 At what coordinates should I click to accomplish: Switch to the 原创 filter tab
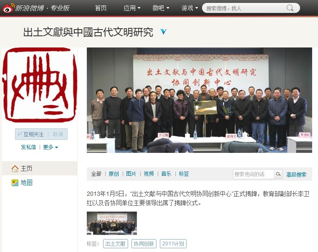pos(114,174)
